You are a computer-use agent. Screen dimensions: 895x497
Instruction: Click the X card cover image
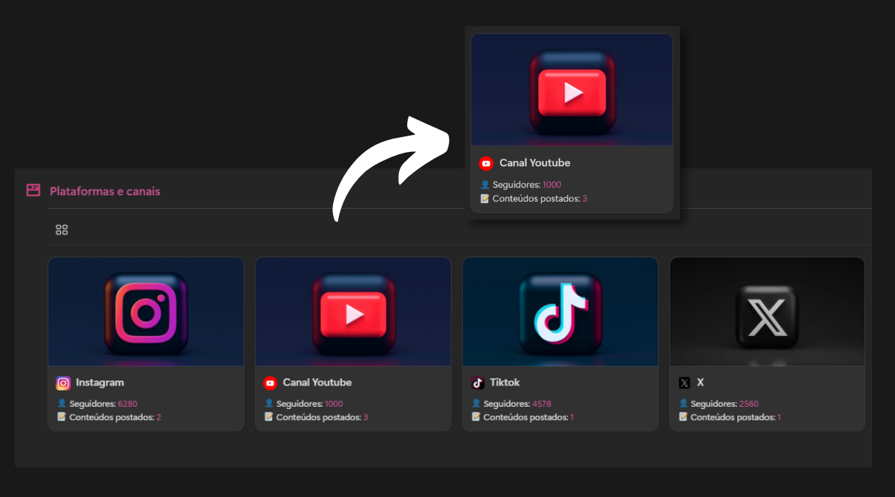click(x=767, y=312)
